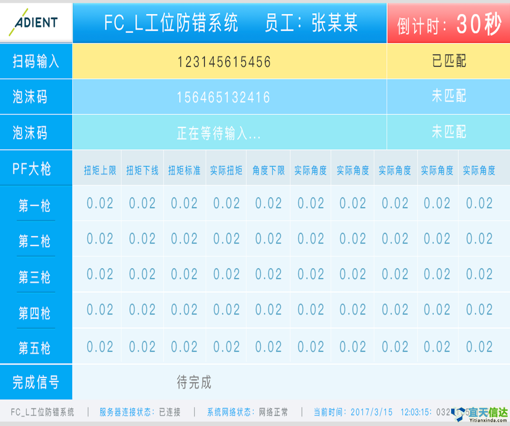
Task: Click the 倒计时 30秒 countdown panel
Action: click(448, 23)
